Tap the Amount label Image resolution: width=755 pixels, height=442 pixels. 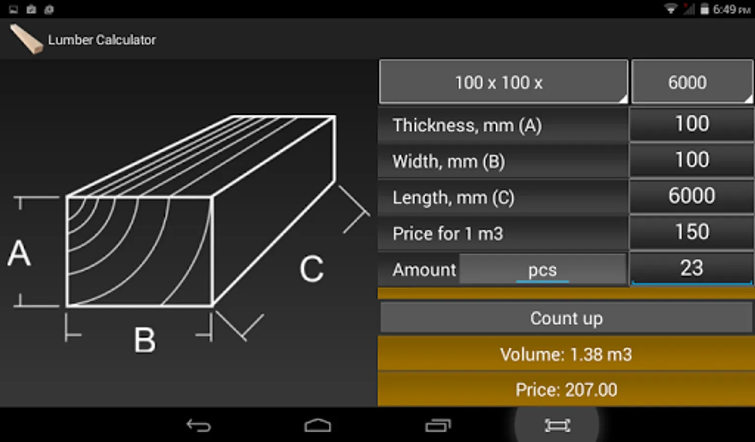click(424, 270)
